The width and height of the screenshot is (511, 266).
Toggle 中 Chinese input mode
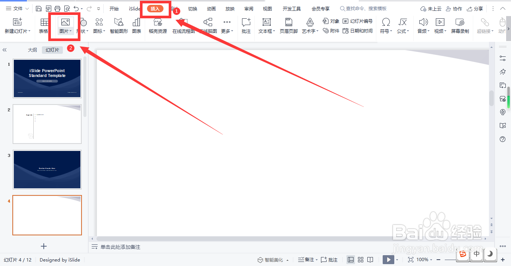477,254
